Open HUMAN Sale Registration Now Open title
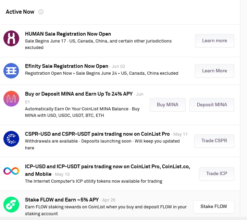 tap(68, 34)
